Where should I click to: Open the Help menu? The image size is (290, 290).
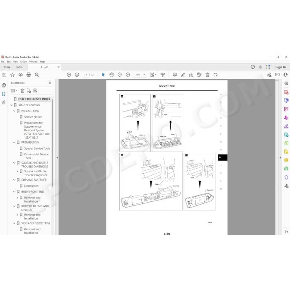pos(42,62)
